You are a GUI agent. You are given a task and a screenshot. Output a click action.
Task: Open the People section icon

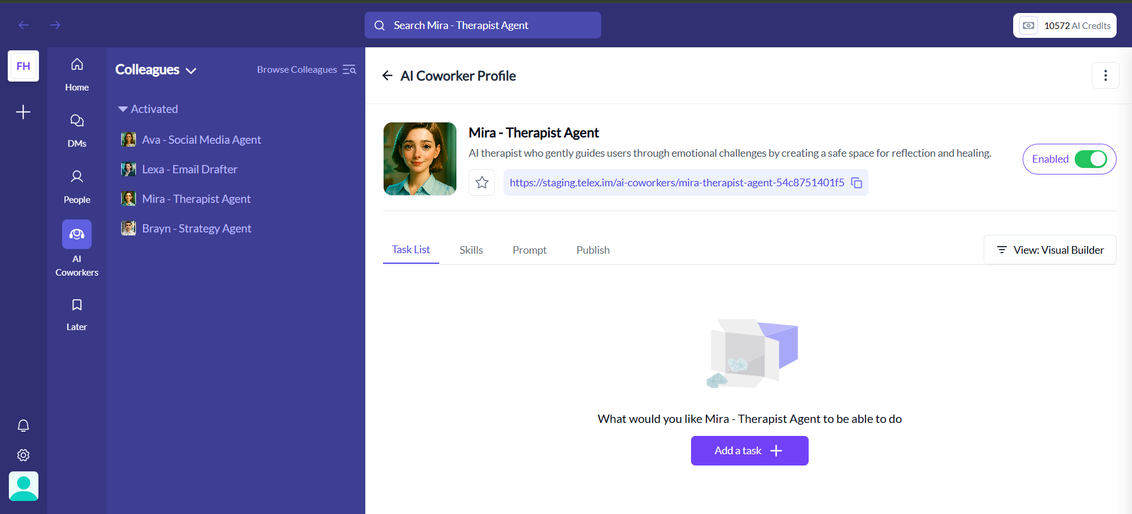pyautogui.click(x=77, y=177)
